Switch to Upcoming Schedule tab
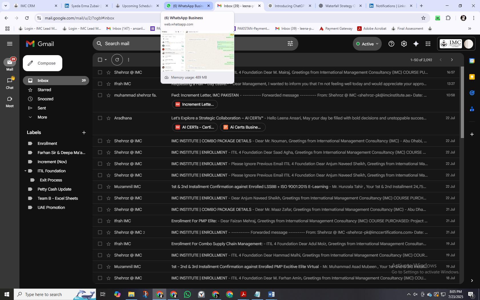Viewport: 480px width, 300px height. 137,6
